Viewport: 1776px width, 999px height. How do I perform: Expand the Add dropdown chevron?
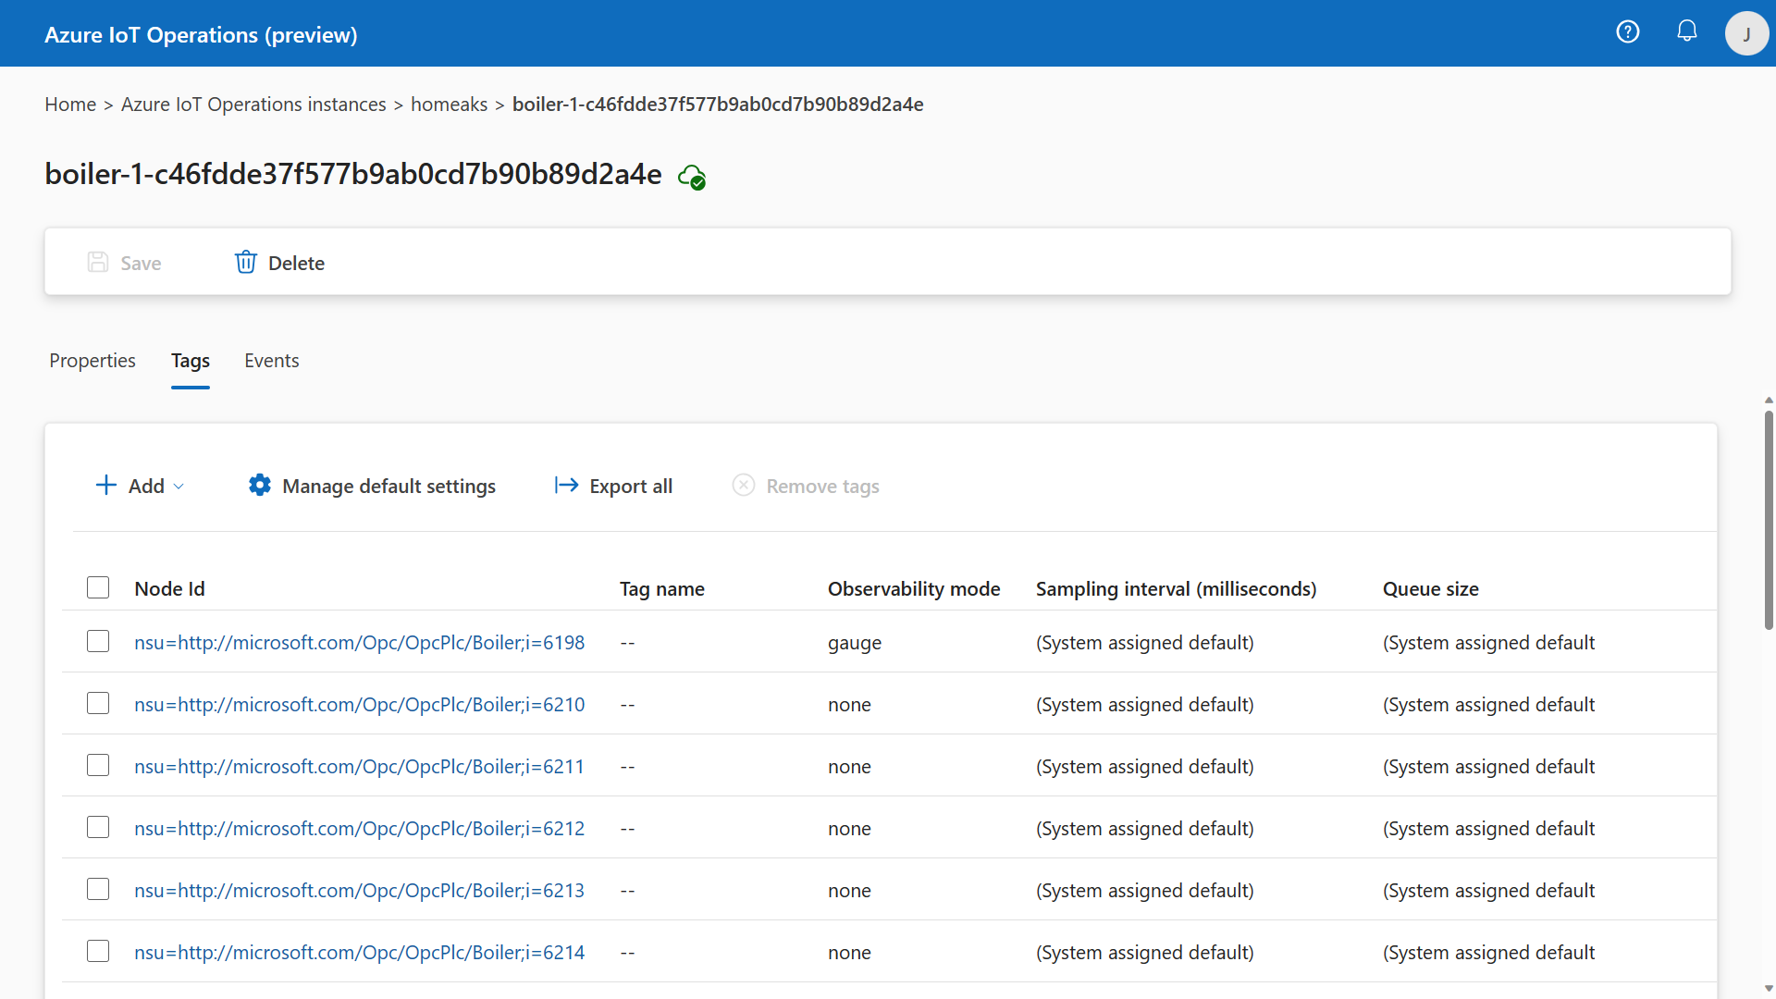click(x=179, y=487)
